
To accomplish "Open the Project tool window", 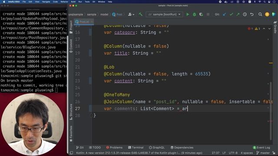I will click(71, 27).
